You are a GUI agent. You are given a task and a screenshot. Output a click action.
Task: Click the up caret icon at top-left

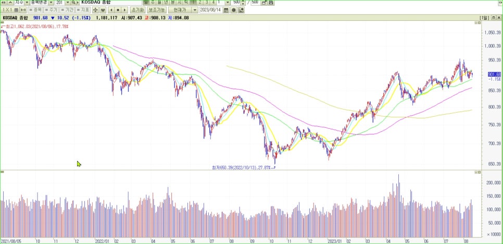10,2
